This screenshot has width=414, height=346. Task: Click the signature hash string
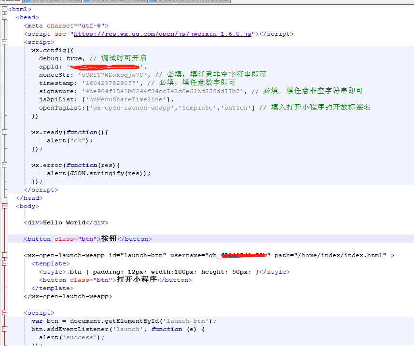[x=163, y=91]
